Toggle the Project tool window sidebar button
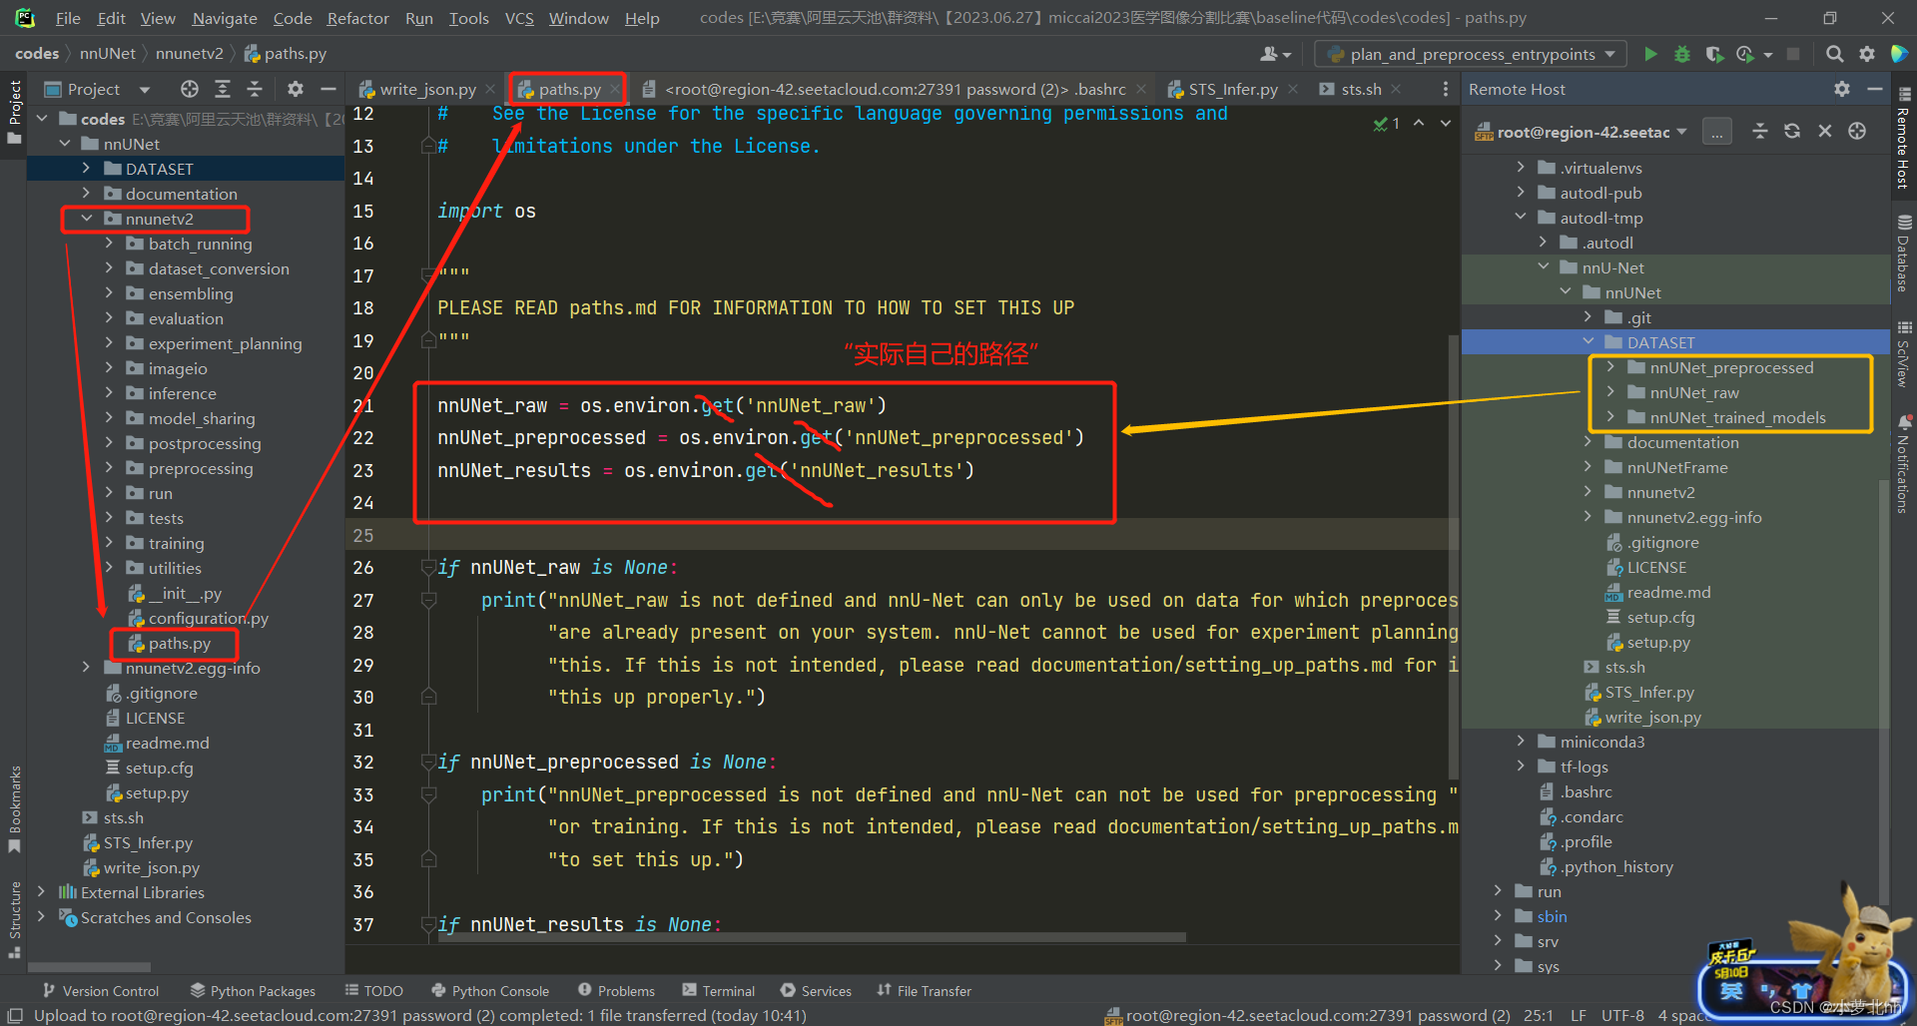This screenshot has width=1917, height=1026. point(14,110)
